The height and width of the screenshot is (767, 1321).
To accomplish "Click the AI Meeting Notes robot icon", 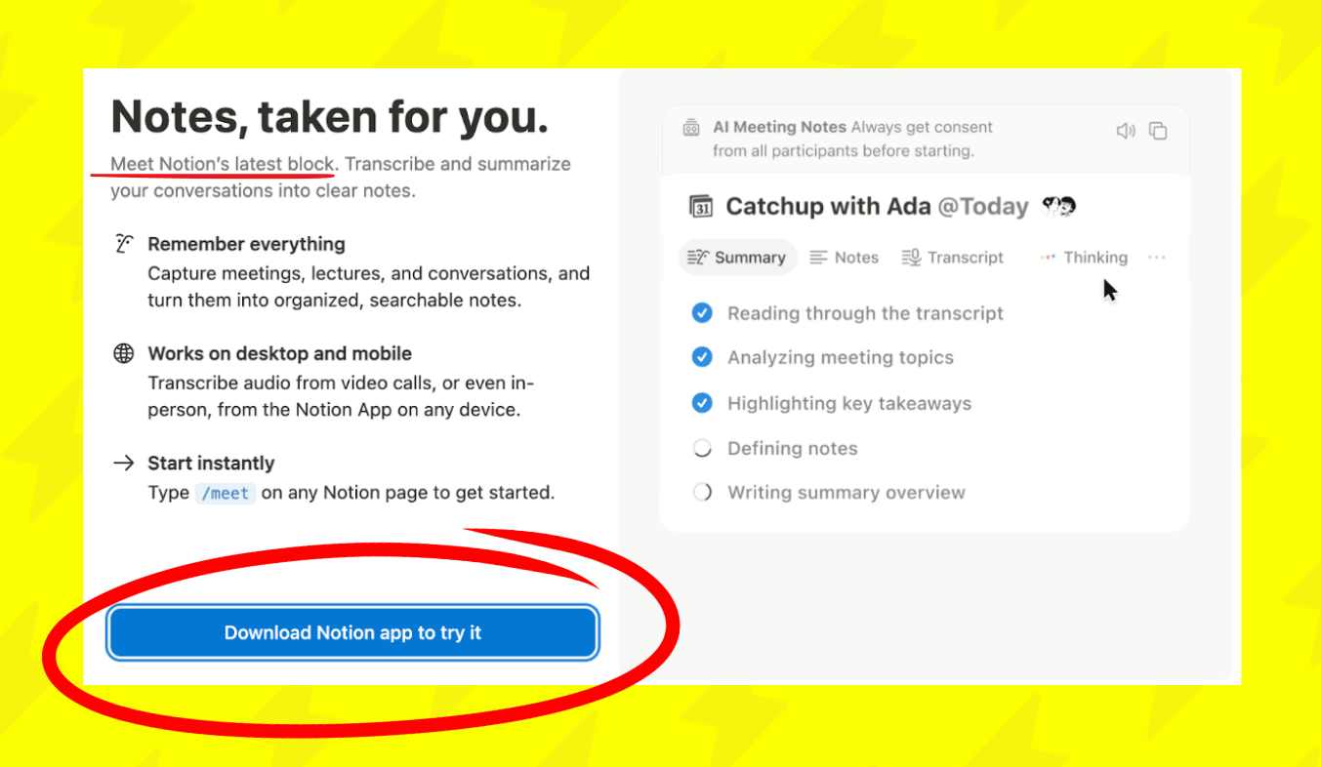I will 691,128.
